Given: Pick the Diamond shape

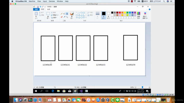Looking at the screenshot, I should [77, 17].
